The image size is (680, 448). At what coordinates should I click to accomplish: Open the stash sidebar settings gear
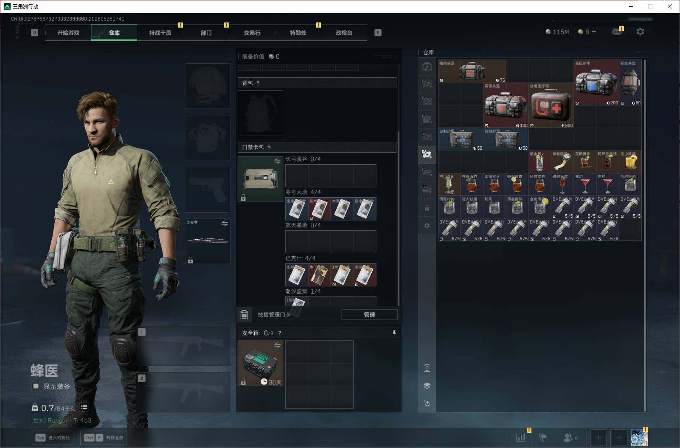tap(427, 226)
